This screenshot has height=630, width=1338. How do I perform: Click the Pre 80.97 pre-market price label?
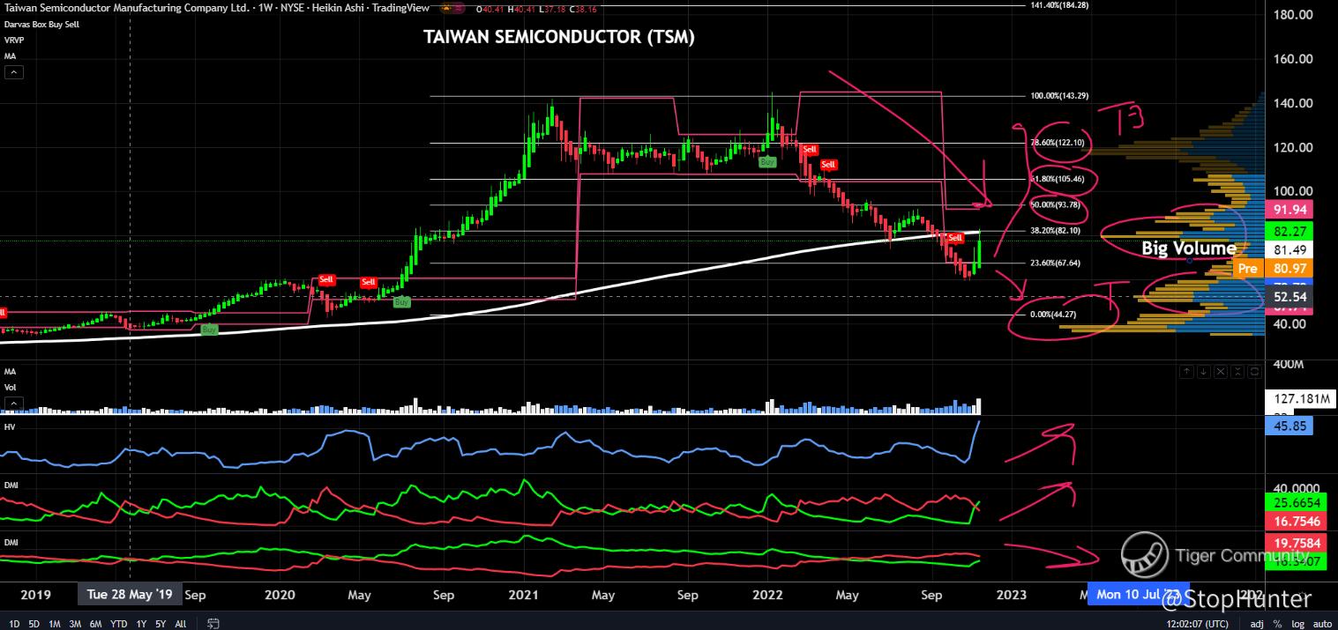point(1274,268)
